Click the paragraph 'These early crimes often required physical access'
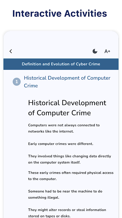The width and height of the screenshot is (122, 218). tap(71, 176)
